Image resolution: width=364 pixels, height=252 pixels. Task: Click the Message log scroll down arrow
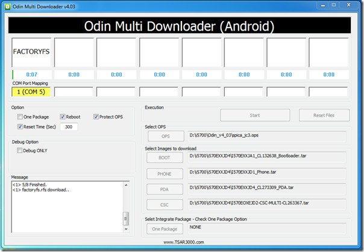coord(126,229)
